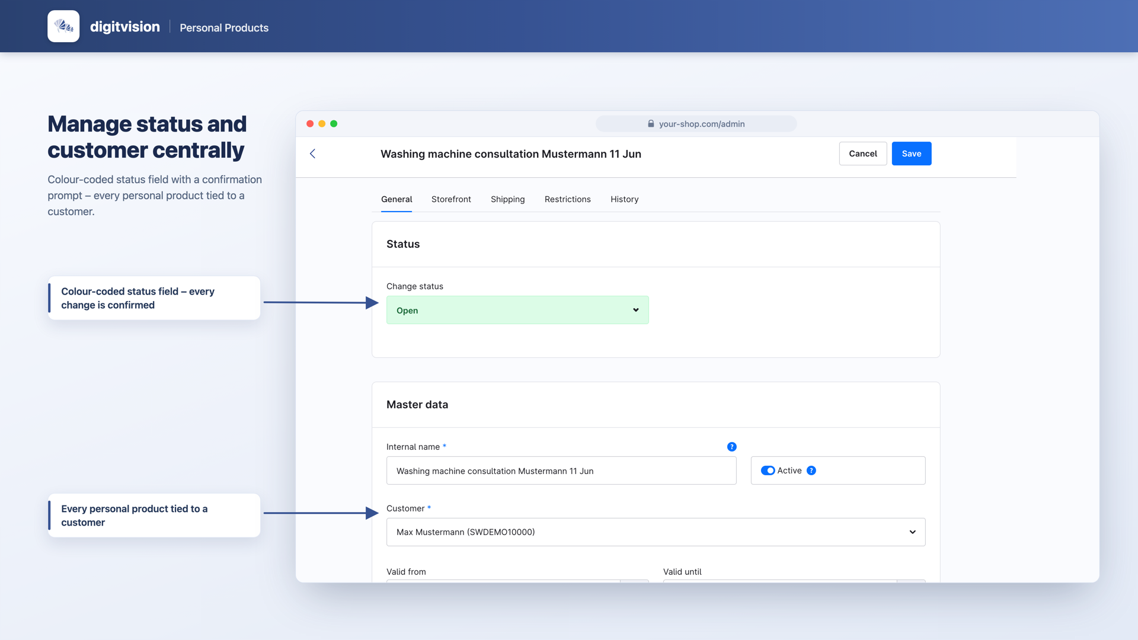Click the Cancel button
This screenshot has height=640, width=1138.
coord(862,153)
